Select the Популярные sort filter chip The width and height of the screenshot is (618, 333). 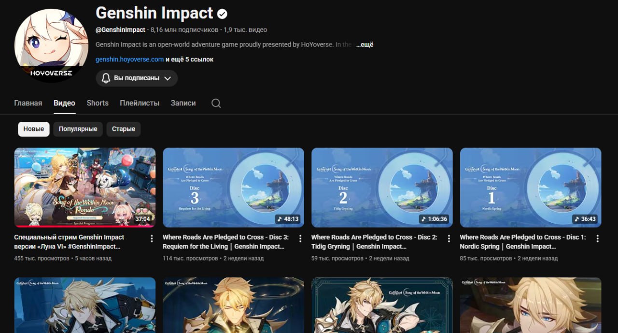pyautogui.click(x=78, y=129)
